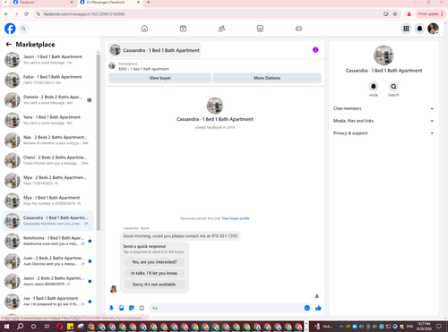Open Daniela 2 Beds 2 Baths conversation
This screenshot has width=448, height=332.
click(48, 99)
